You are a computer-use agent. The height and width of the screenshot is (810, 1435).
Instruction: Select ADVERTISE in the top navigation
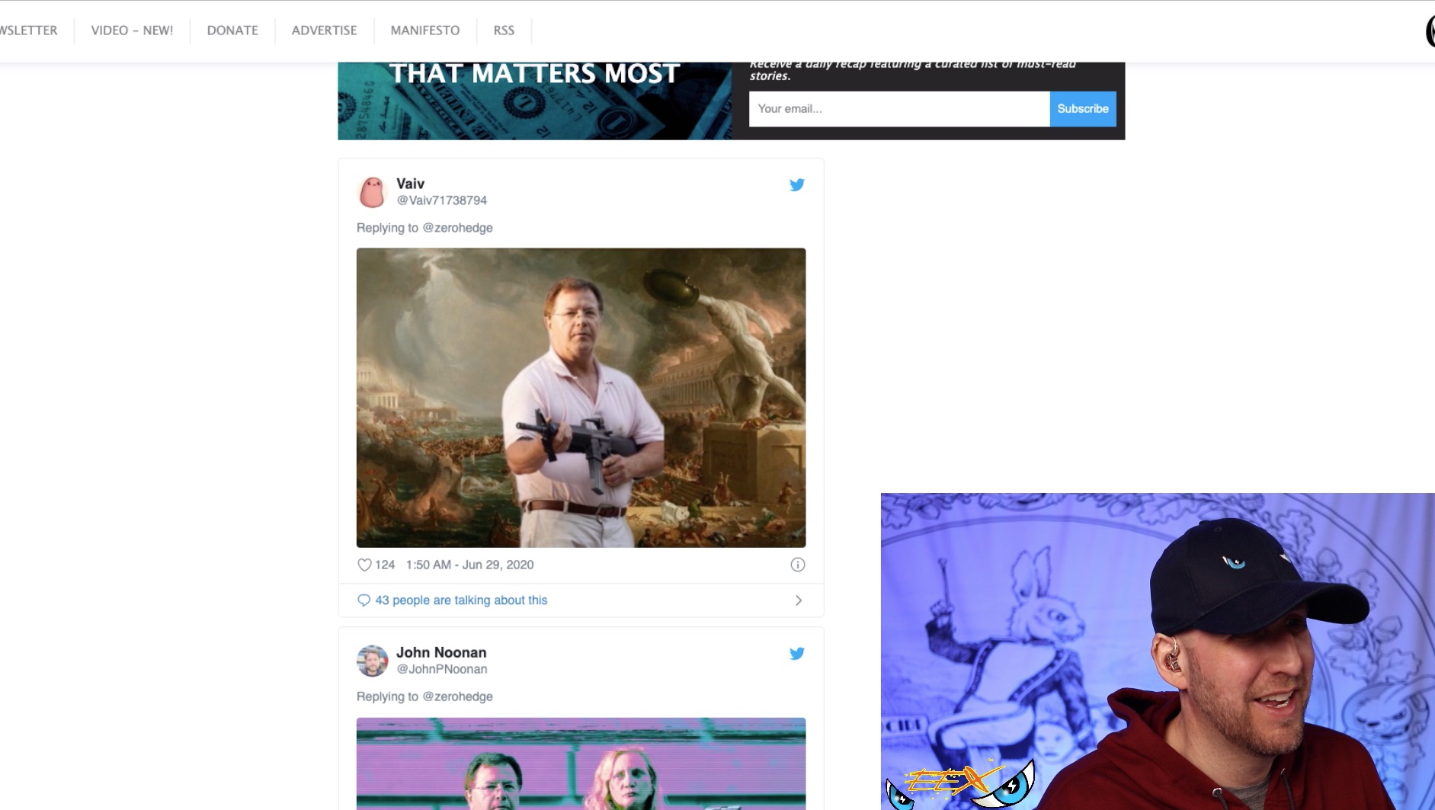pos(324,30)
